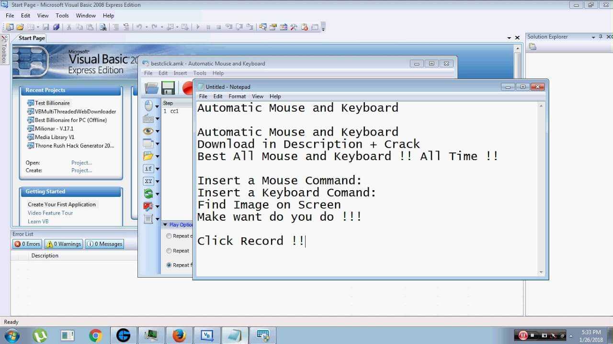Select the Start Page tab
Image resolution: width=613 pixels, height=344 pixels.
coord(32,38)
